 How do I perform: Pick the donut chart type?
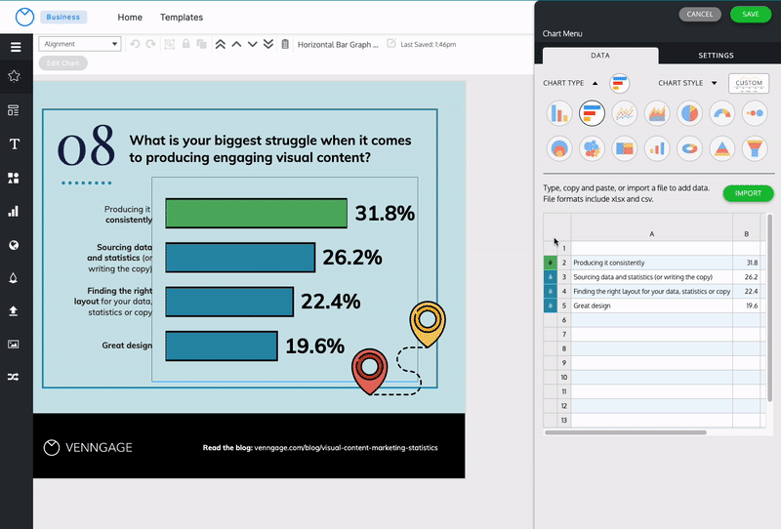pos(690,148)
